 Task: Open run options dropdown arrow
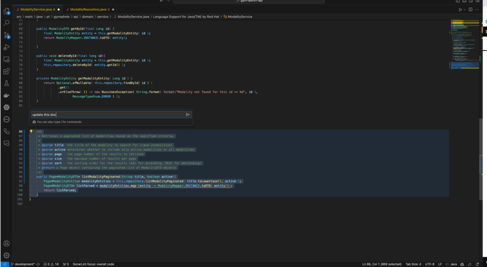click(x=465, y=10)
